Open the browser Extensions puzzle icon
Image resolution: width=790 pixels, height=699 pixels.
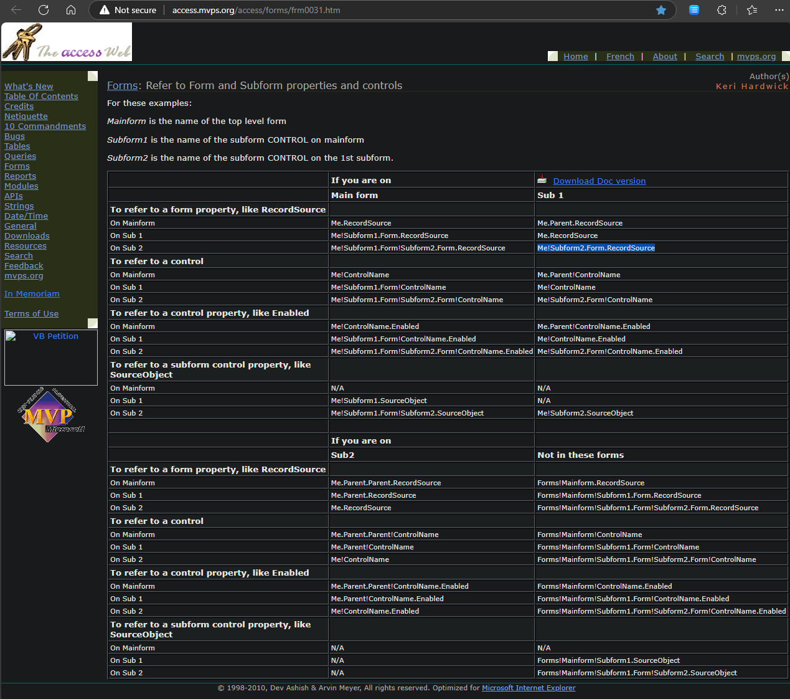pos(722,10)
